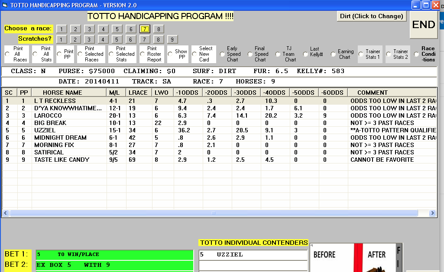
Task: Choose race number 3
Action: coord(89,29)
